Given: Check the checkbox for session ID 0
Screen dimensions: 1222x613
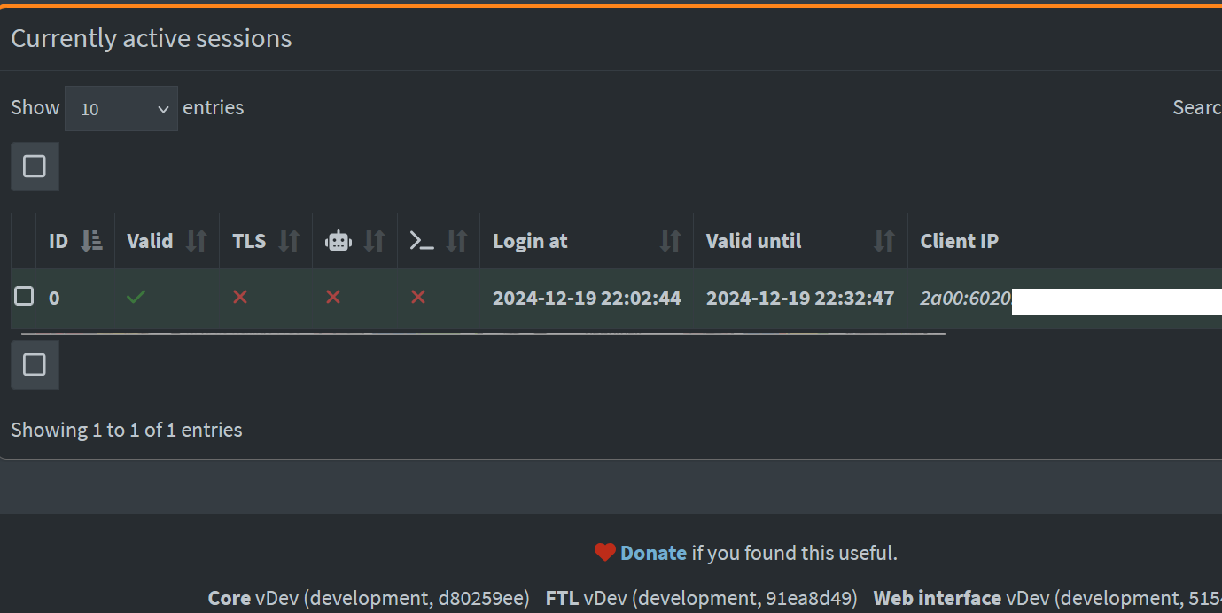Looking at the screenshot, I should coord(24,296).
